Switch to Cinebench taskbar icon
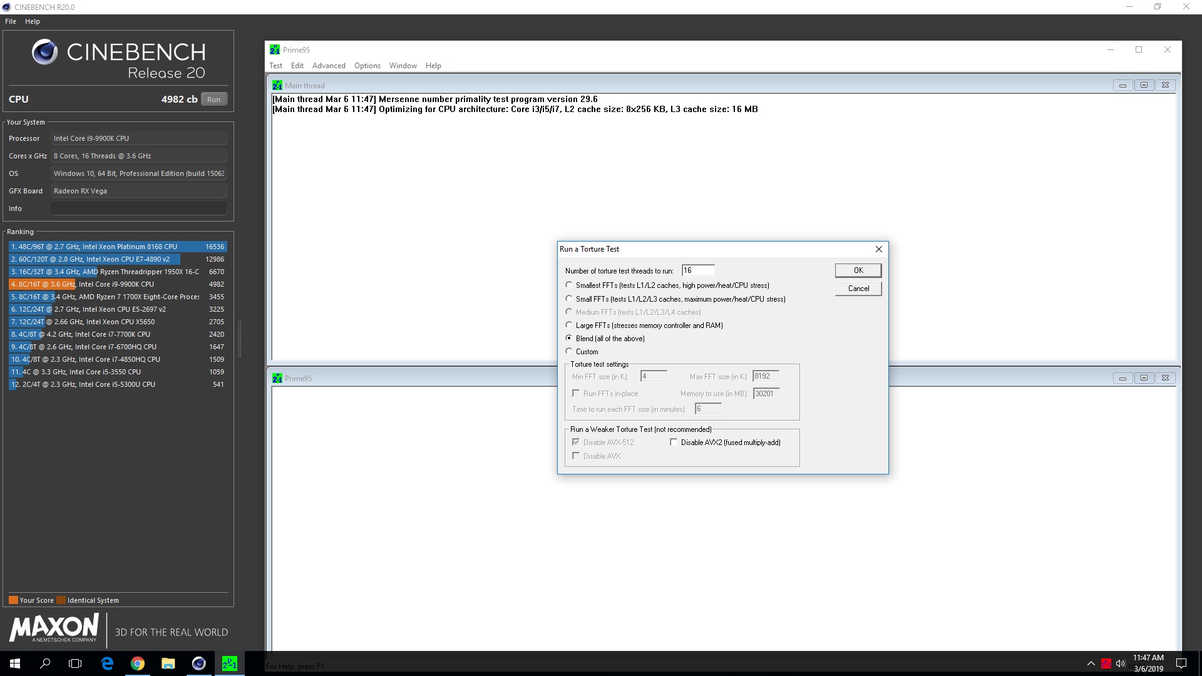 198,663
